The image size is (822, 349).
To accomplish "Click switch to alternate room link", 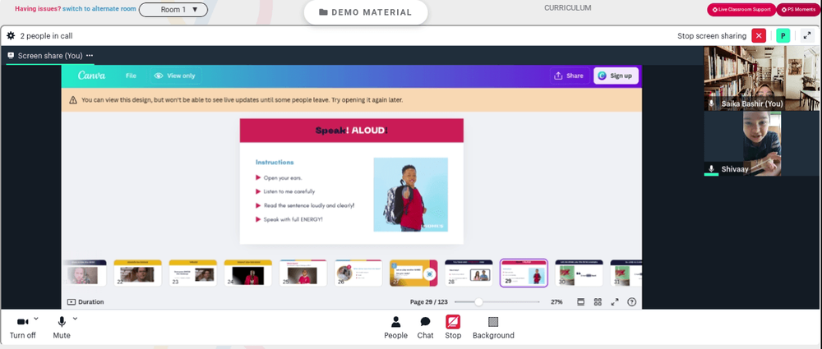I will (x=99, y=9).
